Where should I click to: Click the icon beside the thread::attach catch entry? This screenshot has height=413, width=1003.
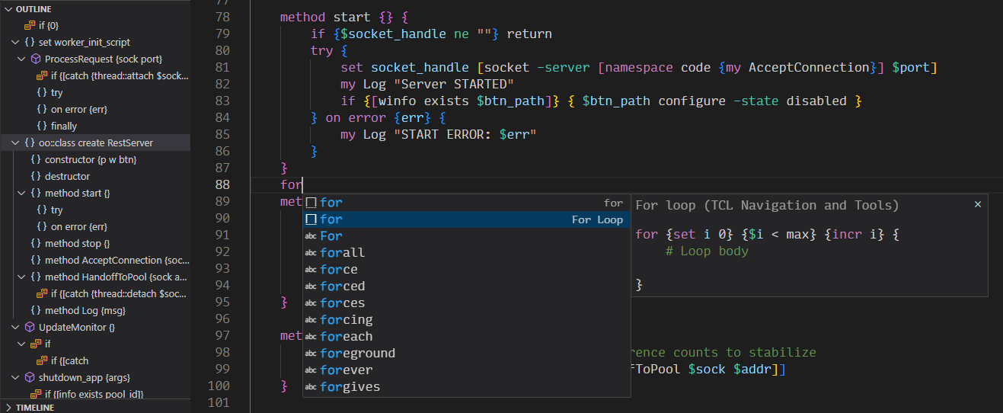42,75
